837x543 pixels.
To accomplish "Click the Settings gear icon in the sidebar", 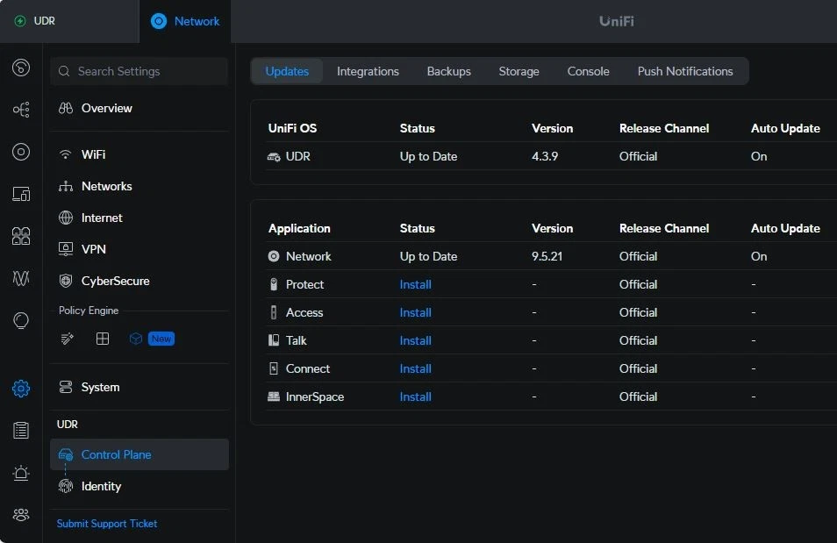I will [x=21, y=388].
